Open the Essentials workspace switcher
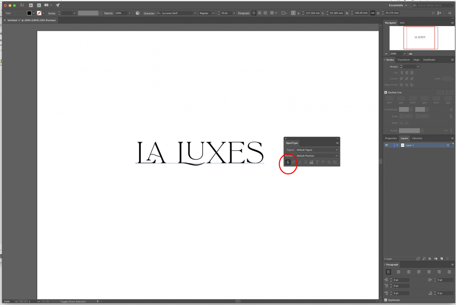Image resolution: width=456 pixels, height=305 pixels. (x=396, y=5)
